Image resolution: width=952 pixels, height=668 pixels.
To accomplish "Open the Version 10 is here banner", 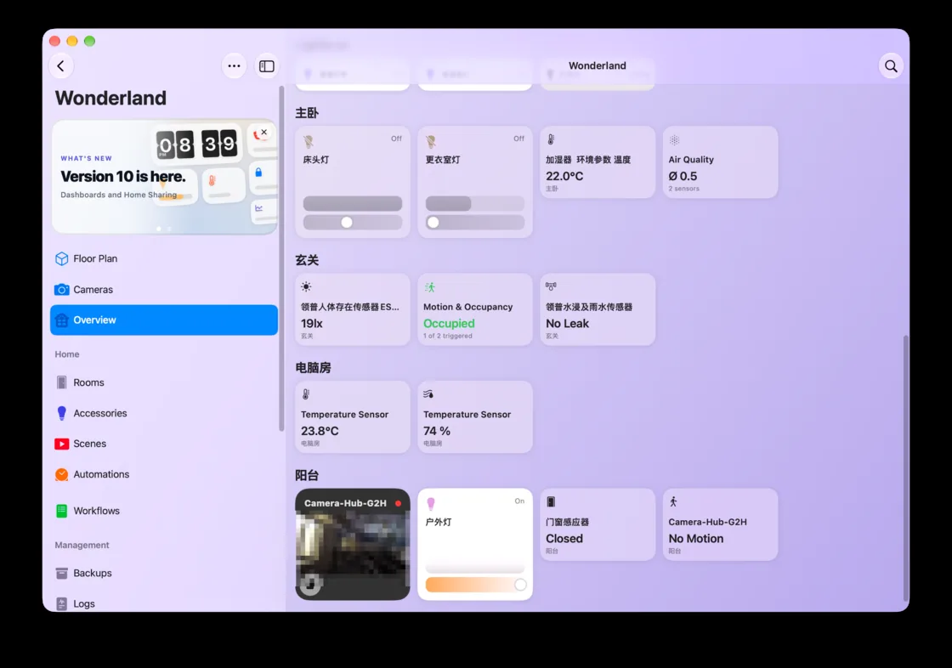I will pos(164,177).
